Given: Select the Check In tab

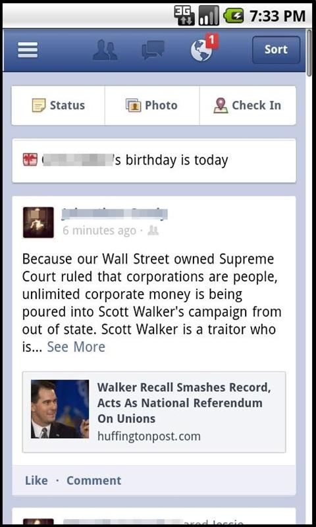Looking at the screenshot, I should point(248,105).
